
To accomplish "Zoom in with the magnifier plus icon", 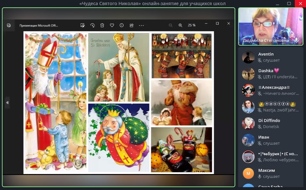I will pyautogui.click(x=181, y=25).
